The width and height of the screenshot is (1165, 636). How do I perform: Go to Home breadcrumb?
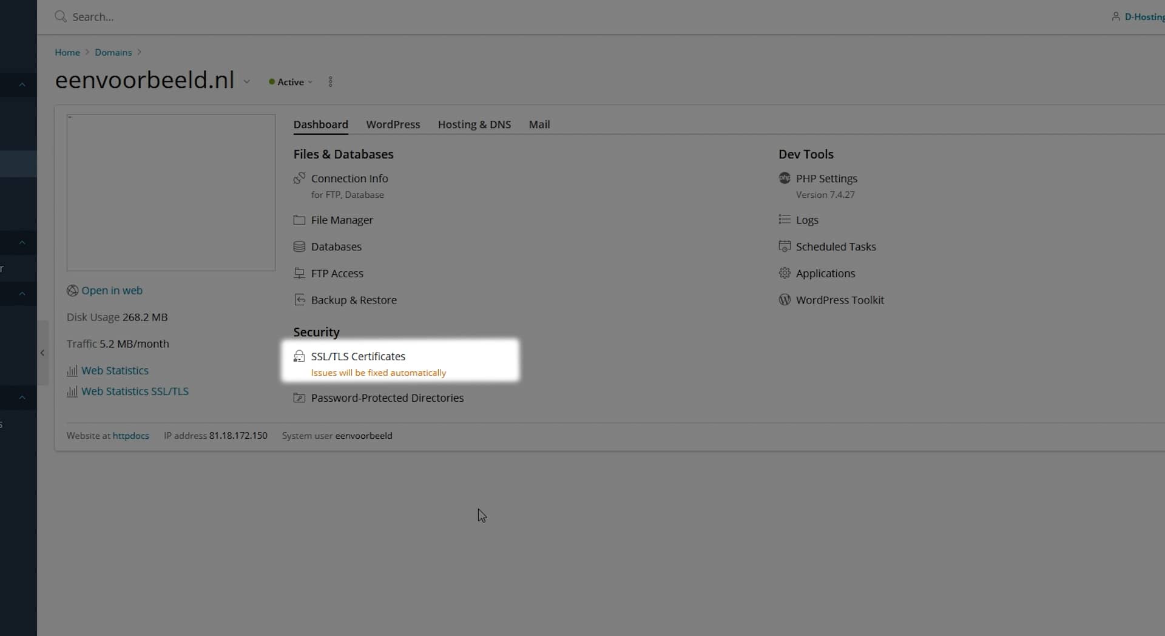67,52
